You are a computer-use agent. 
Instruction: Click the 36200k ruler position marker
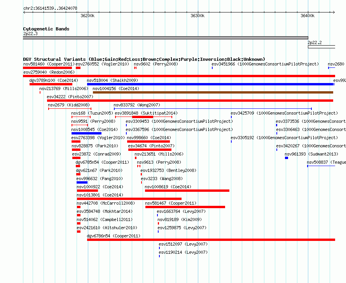tap(87, 16)
